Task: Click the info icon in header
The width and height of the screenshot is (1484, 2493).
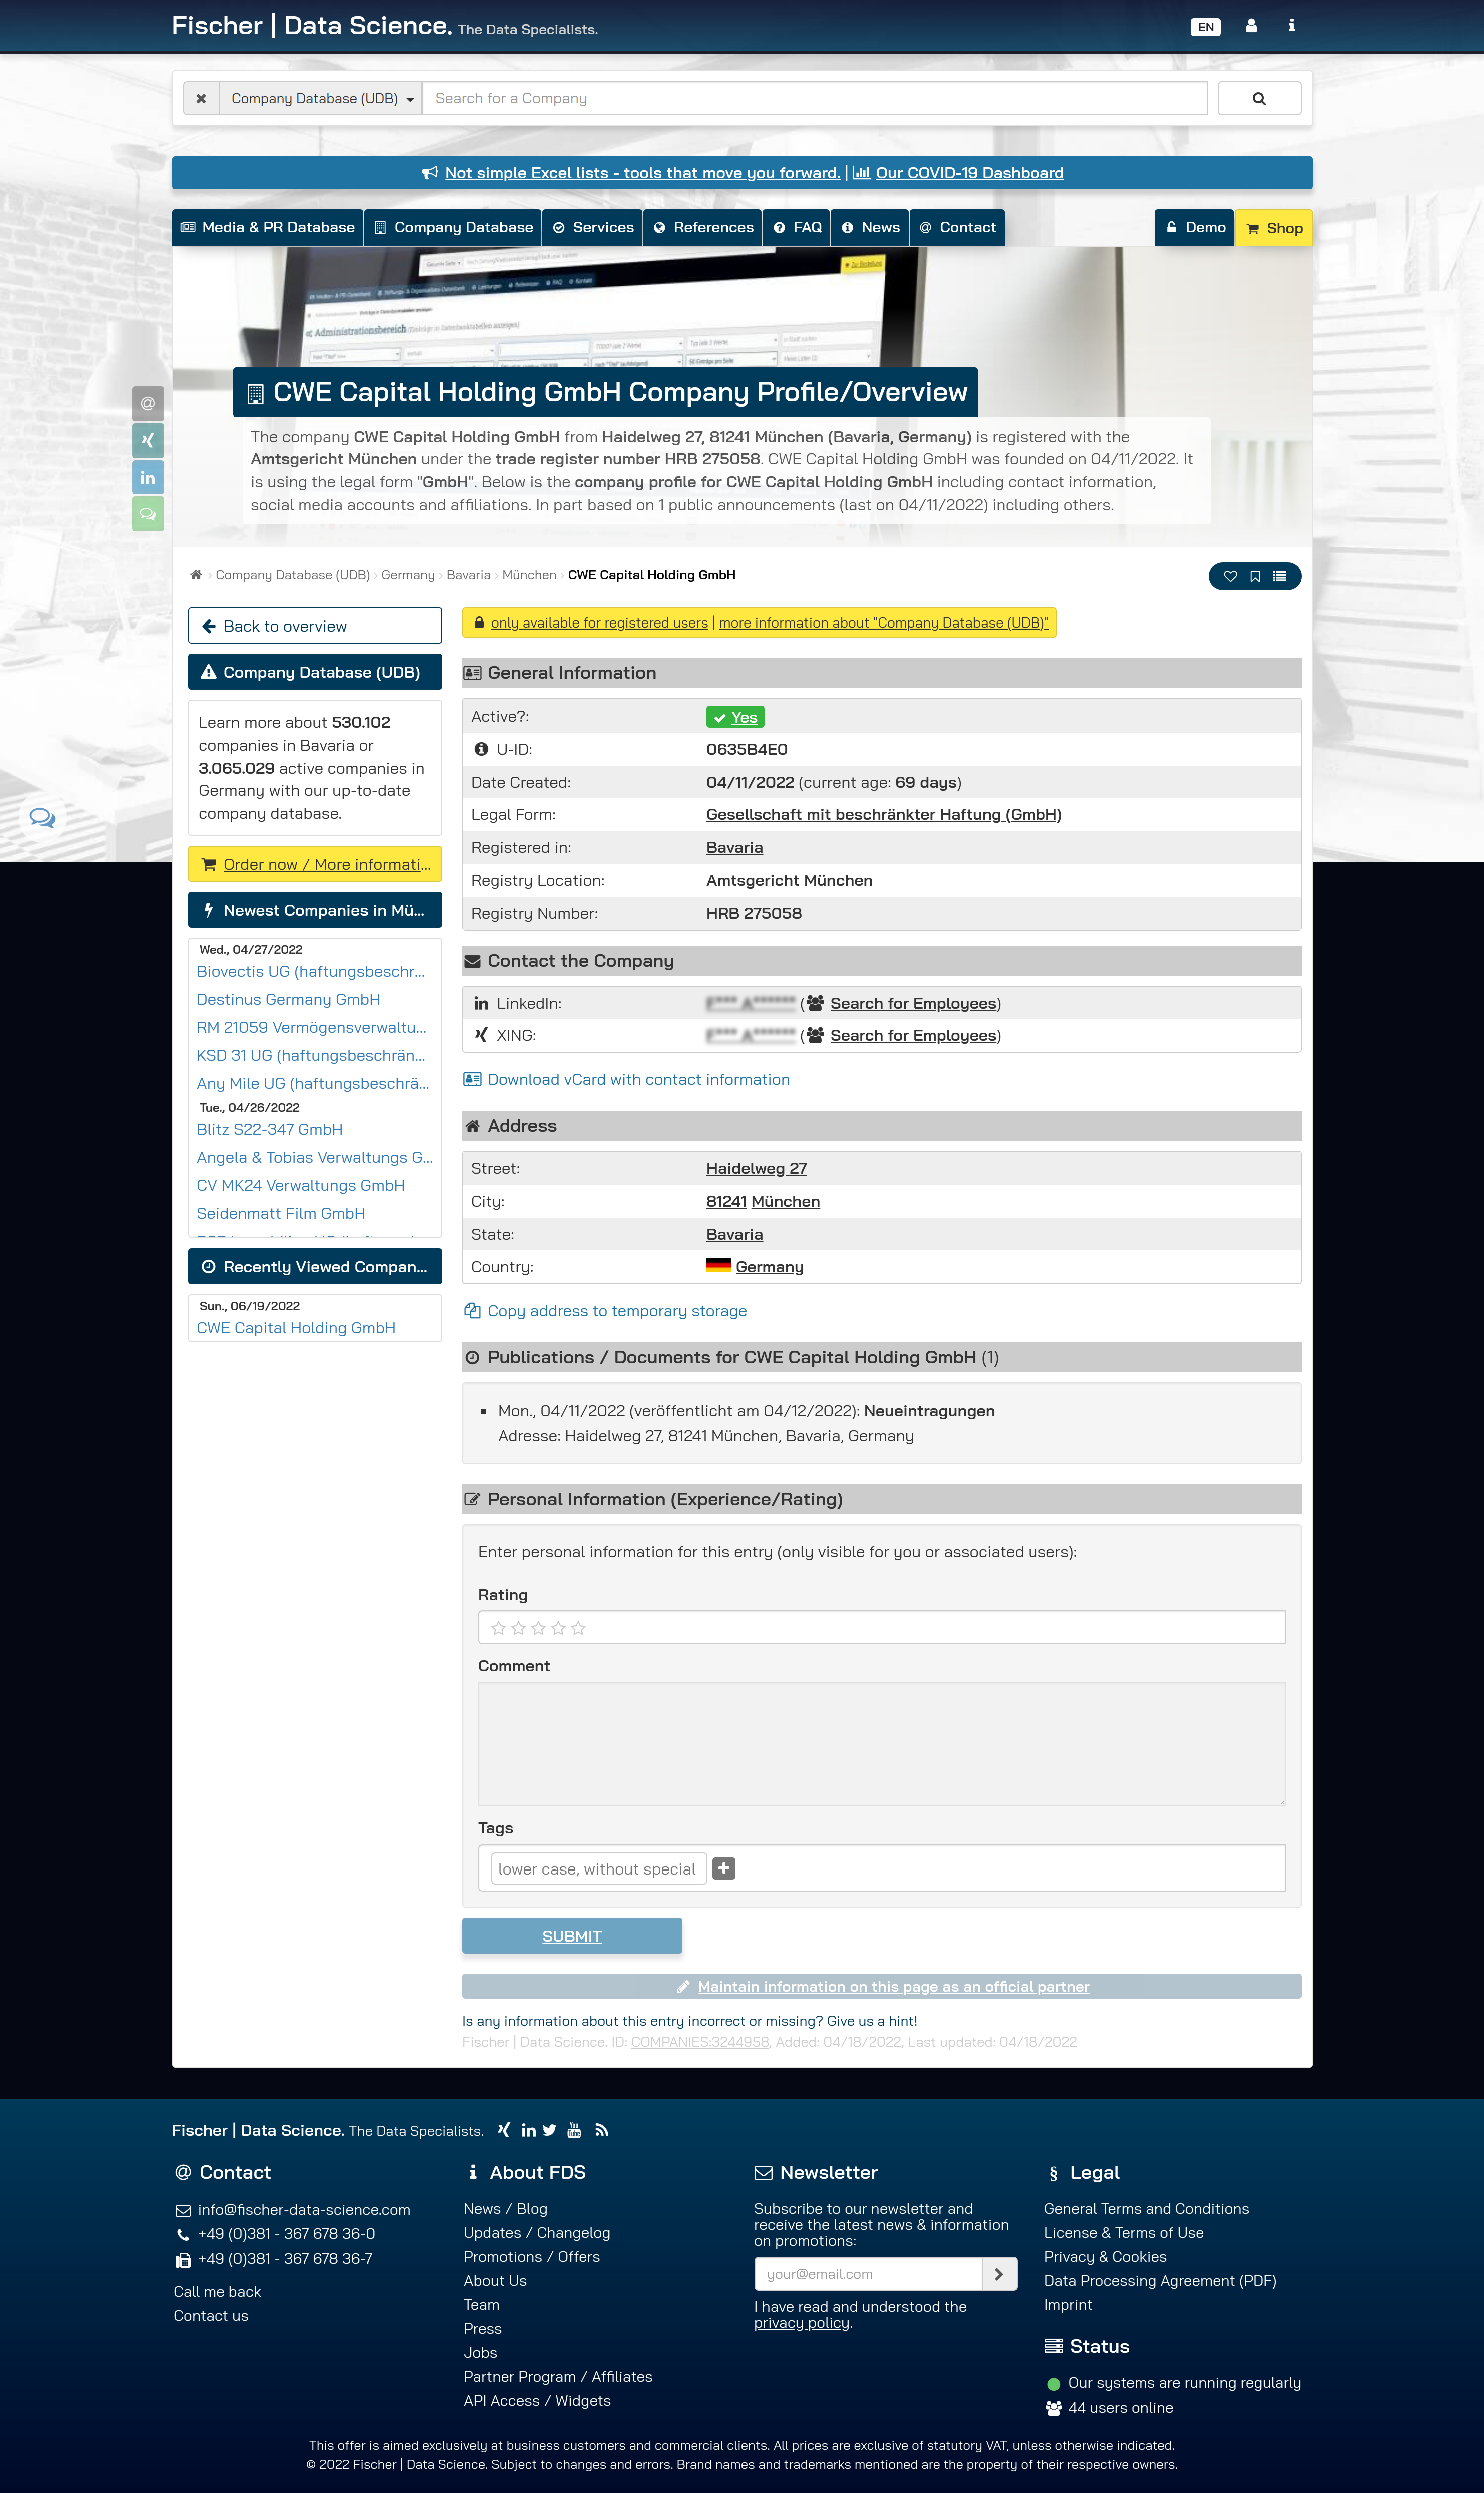Action: point(1291,26)
